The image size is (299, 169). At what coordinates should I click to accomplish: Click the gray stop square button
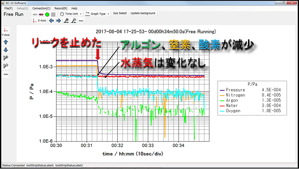(54, 14)
